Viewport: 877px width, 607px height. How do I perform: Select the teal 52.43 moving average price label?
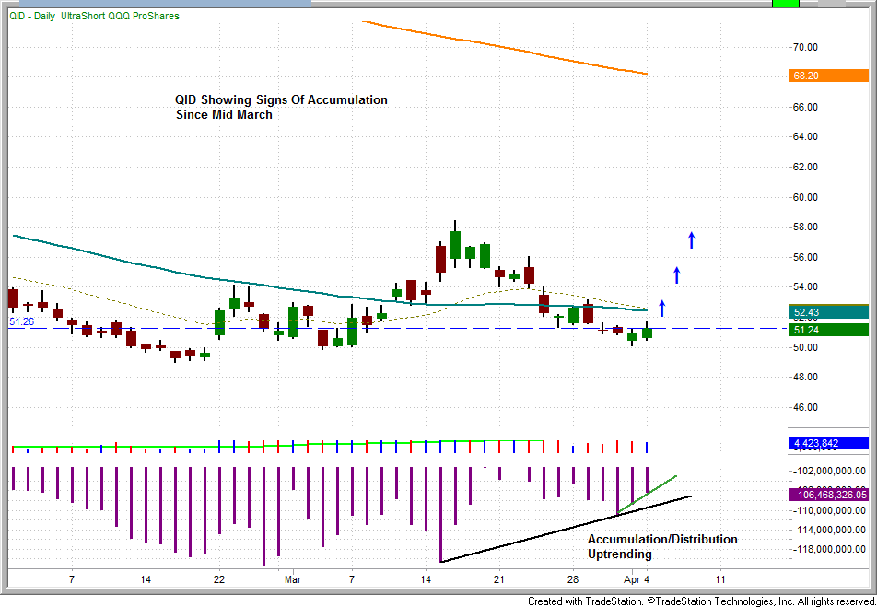pos(828,311)
